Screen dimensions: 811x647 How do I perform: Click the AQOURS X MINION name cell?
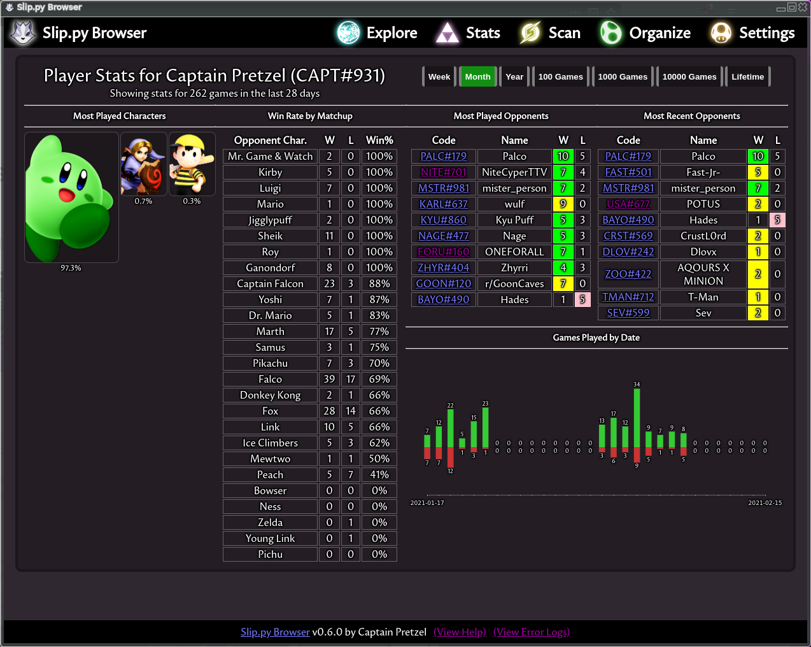pos(703,274)
